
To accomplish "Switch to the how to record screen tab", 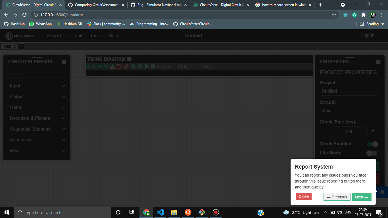I will tap(283, 5).
